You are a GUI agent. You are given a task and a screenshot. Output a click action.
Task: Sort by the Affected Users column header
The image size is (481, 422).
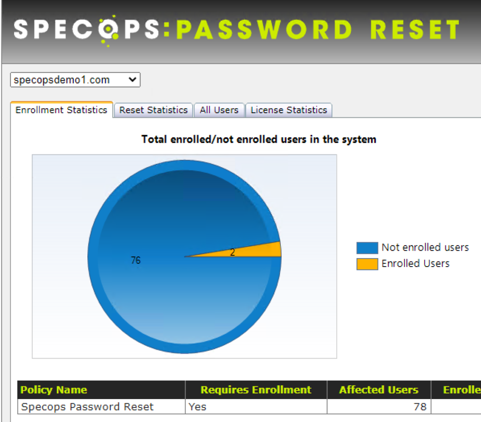(x=379, y=390)
